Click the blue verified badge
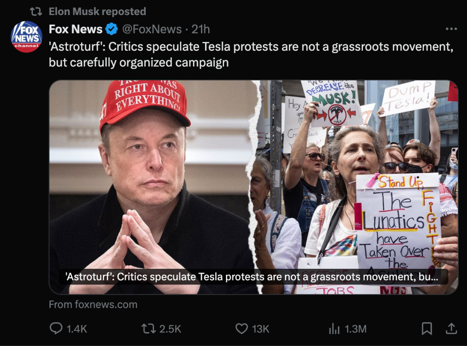The image size is (467, 346). coord(112,29)
